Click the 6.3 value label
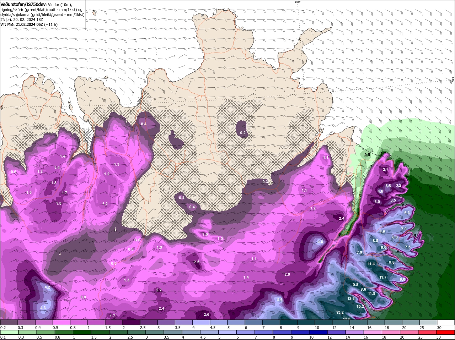Screen dimensions: 455x340 pyautogui.click(x=407, y=213)
